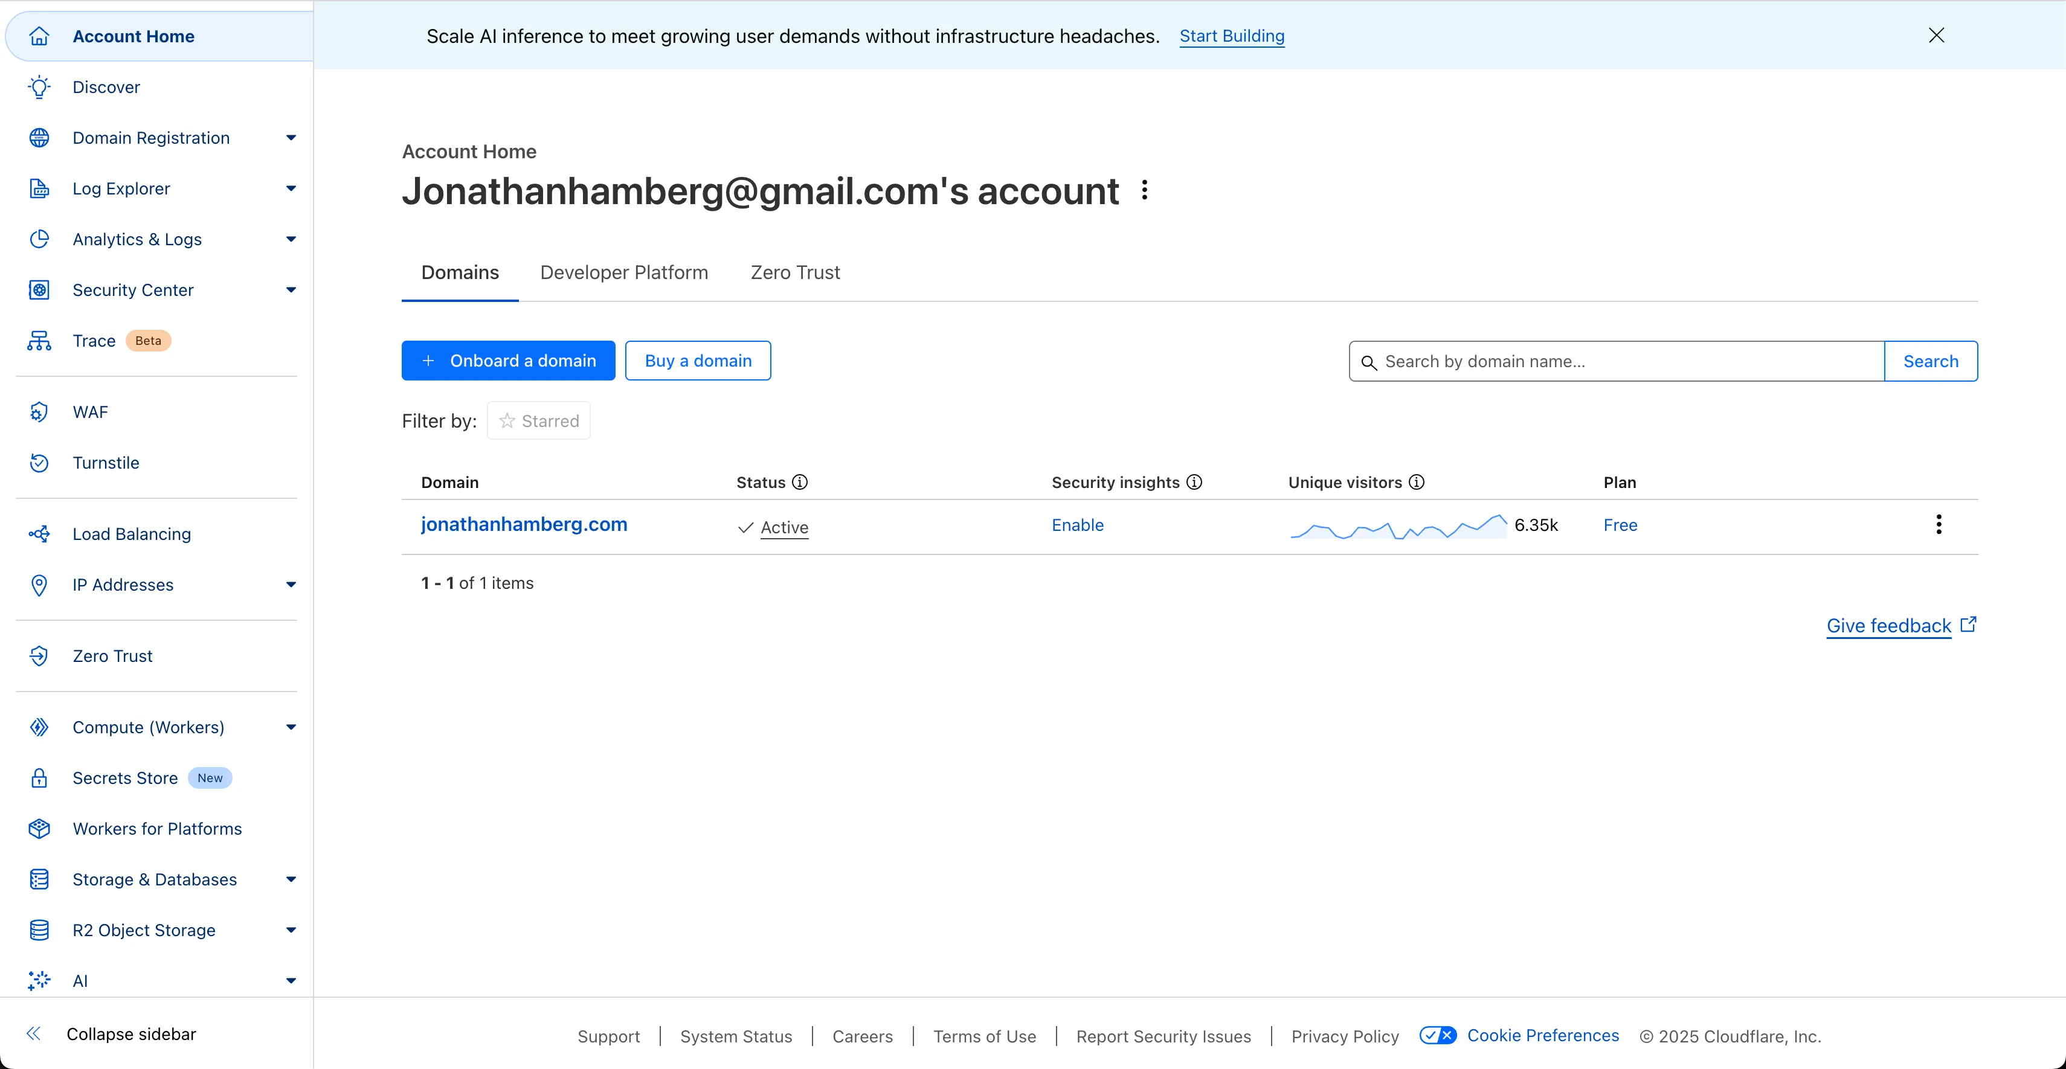Expand the Storage & Databases menu arrow
The image size is (2066, 1069).
tap(291, 880)
